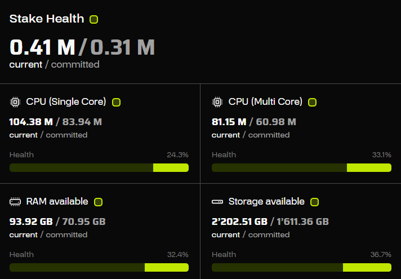
Task: Click the CPU (Multi Core) status indicator square
Action: 313,102
